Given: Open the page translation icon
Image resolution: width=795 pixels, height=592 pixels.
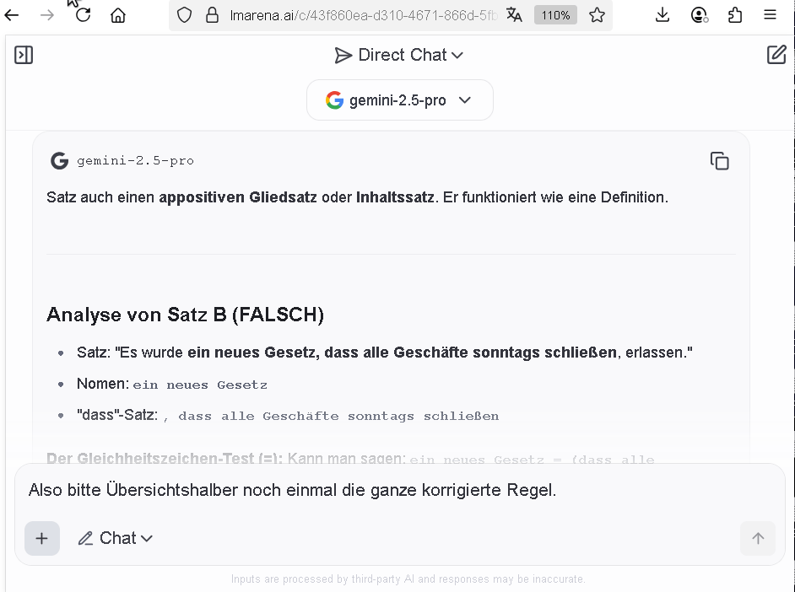Looking at the screenshot, I should click(514, 15).
